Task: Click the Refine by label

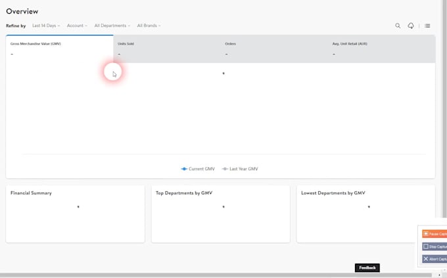Action: pyautogui.click(x=16, y=26)
